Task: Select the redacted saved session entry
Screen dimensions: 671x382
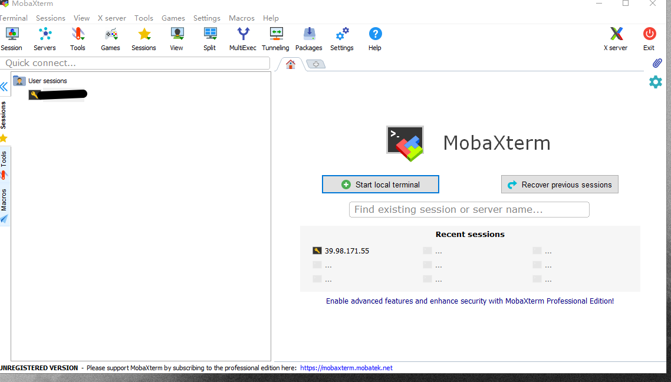Action: tap(58, 94)
